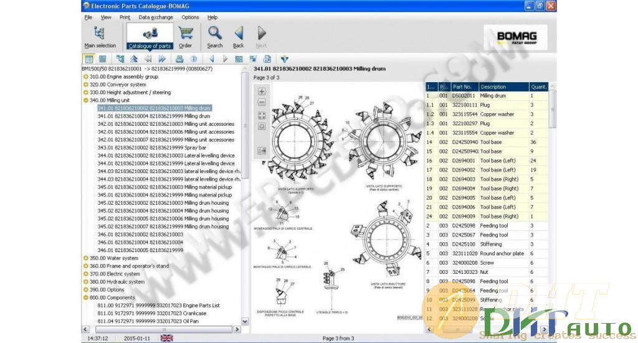The height and width of the screenshot is (343, 638).
Task: Click tree horizontal scrollbar left arrow
Action: 85,329
